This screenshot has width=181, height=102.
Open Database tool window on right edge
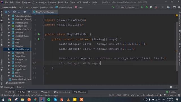coord(180,35)
